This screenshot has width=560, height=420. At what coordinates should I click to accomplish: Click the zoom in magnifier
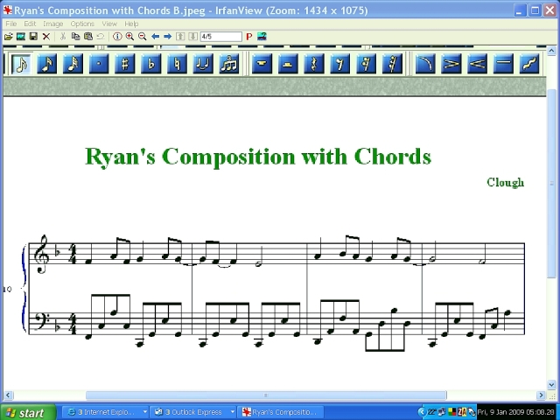click(x=129, y=37)
